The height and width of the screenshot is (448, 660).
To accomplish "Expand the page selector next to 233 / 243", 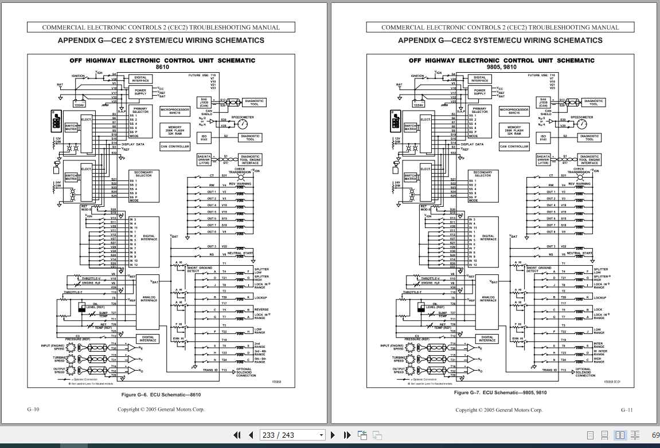I will 321,435.
